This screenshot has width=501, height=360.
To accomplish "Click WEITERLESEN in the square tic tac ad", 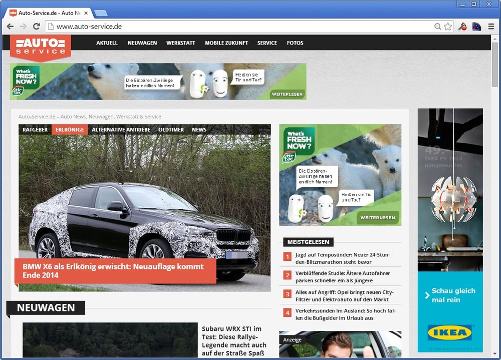I will click(x=378, y=217).
